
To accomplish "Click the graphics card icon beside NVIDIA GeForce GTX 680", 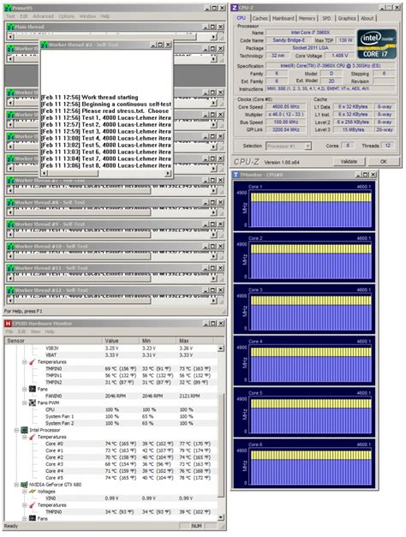I will pos(24,485).
